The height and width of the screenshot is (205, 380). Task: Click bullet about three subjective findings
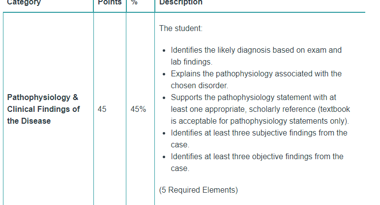(x=259, y=138)
